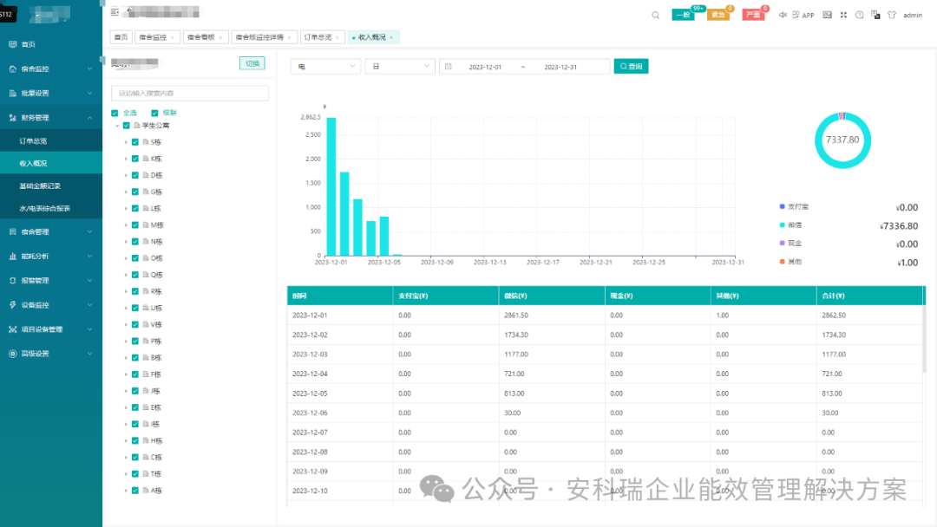
Task: Collapse sidebar with the hamburger icon
Action: coord(115,12)
